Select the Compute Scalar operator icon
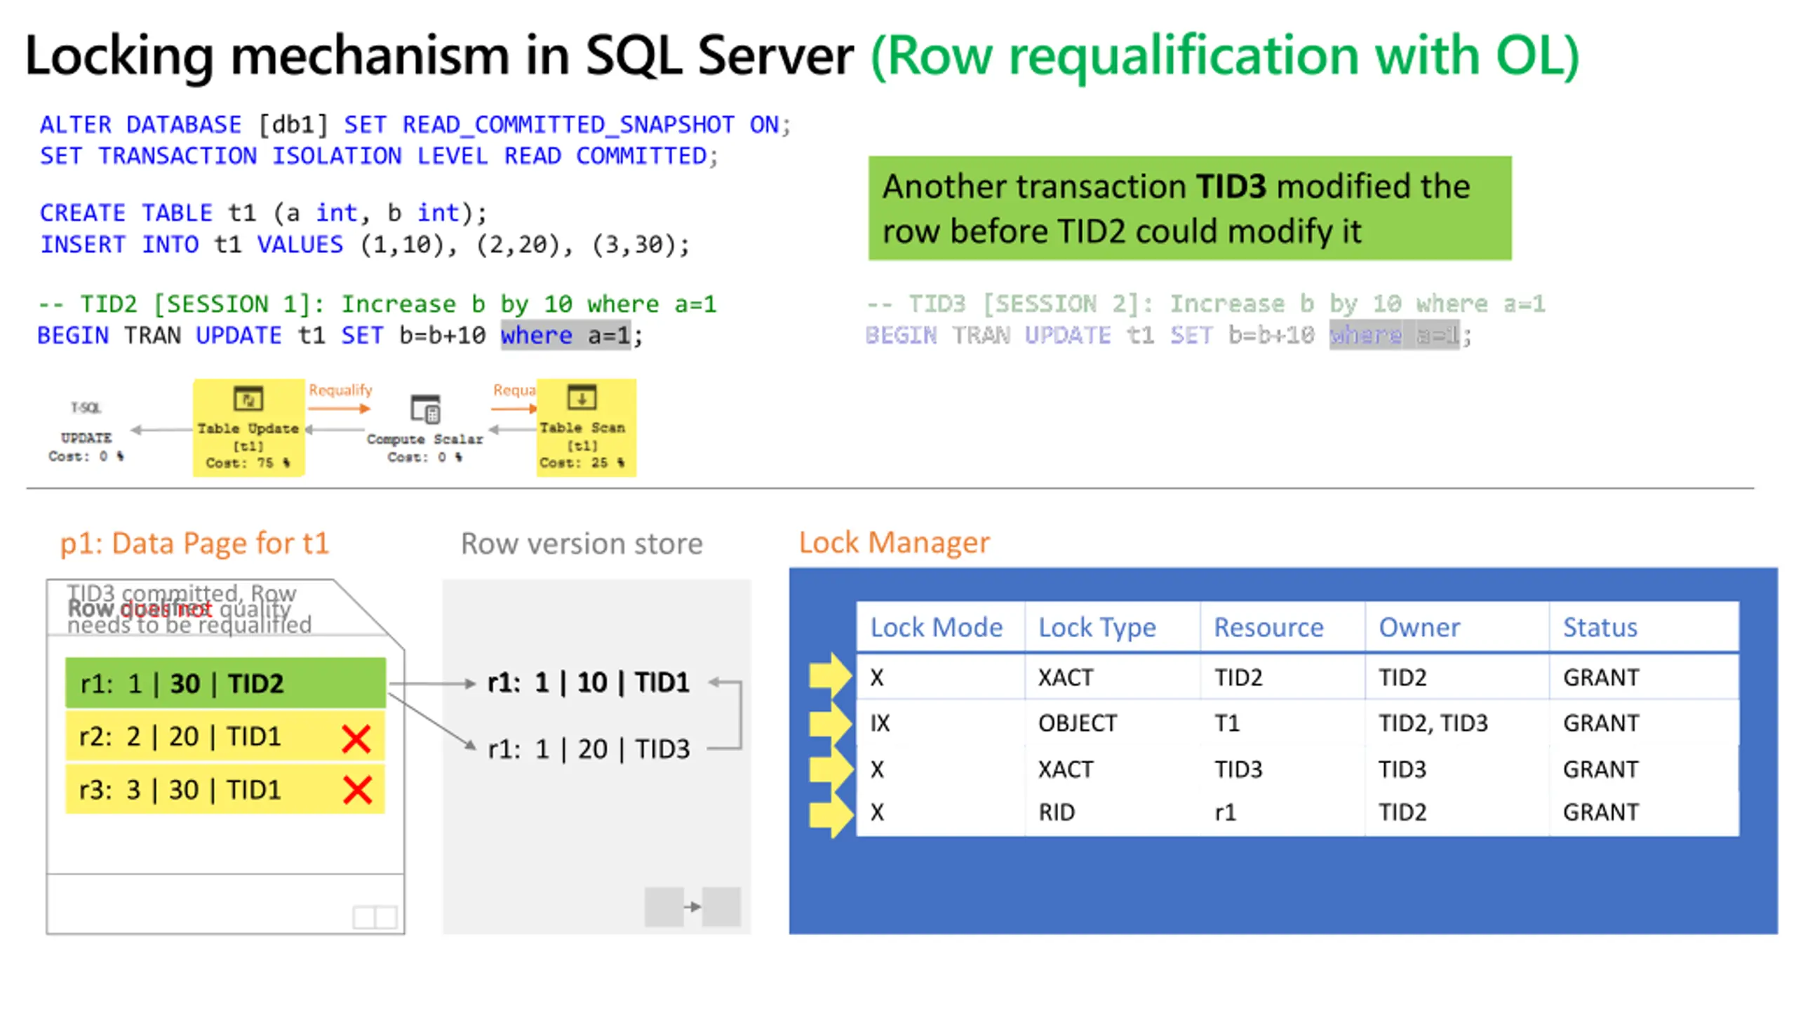 pos(425,410)
